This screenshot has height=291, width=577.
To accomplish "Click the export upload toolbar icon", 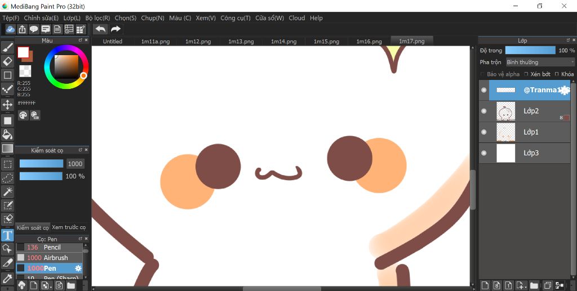I will pyautogui.click(x=22, y=29).
